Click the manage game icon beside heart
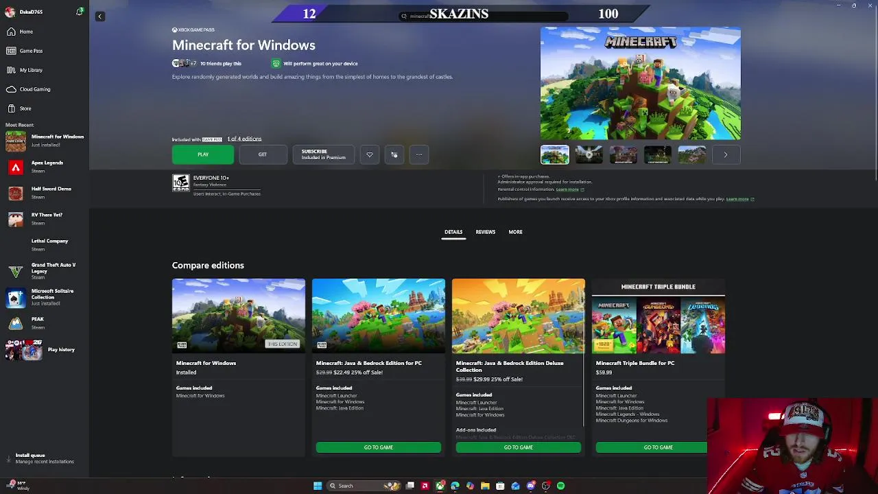878x494 pixels. [x=394, y=155]
